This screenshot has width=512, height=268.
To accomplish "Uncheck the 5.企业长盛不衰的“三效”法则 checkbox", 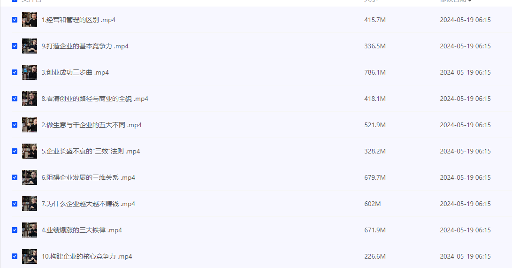I will pyautogui.click(x=15, y=151).
